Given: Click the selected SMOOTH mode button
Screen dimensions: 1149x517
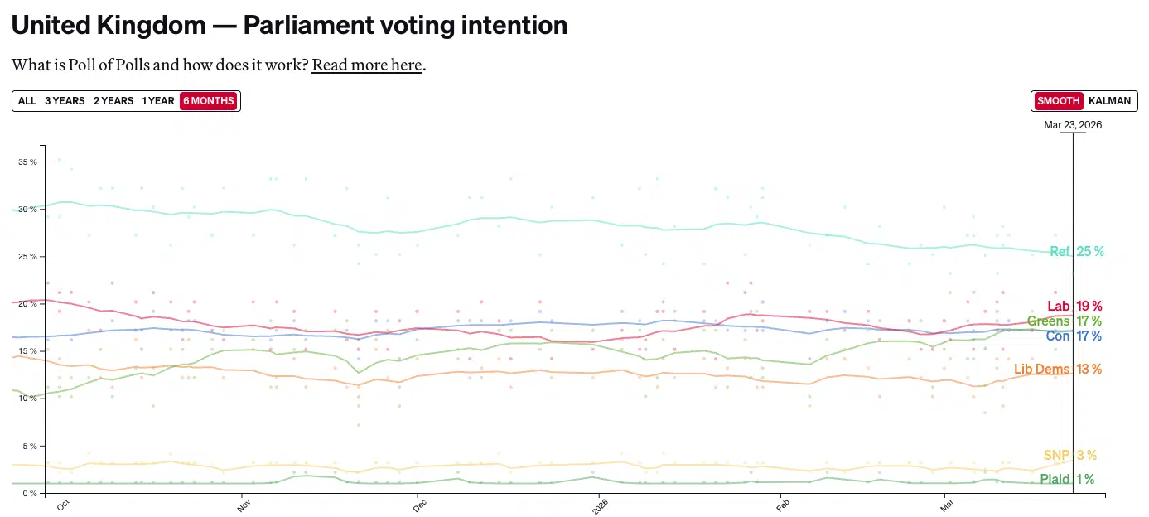Looking at the screenshot, I should [x=1058, y=100].
